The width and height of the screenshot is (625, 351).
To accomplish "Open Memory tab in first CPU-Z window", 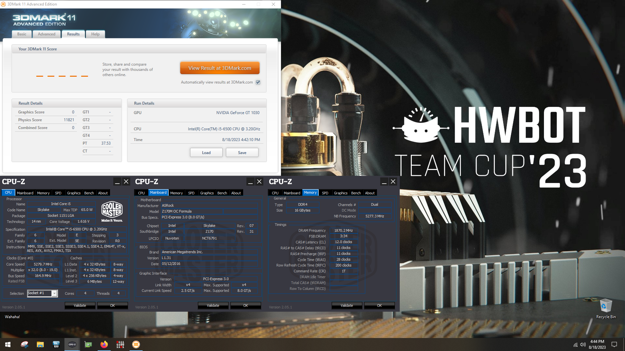I will pyautogui.click(x=43, y=193).
